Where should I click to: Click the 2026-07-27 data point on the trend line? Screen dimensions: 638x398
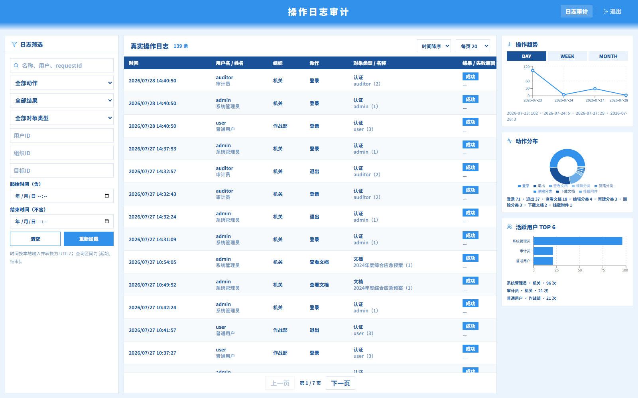click(x=595, y=89)
